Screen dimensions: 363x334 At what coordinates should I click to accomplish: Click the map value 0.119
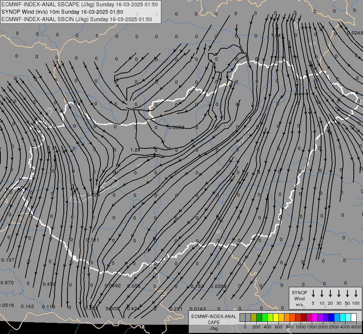tap(49, 307)
